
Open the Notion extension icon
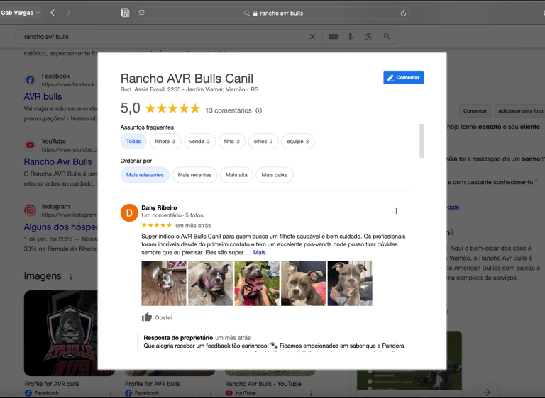point(125,13)
